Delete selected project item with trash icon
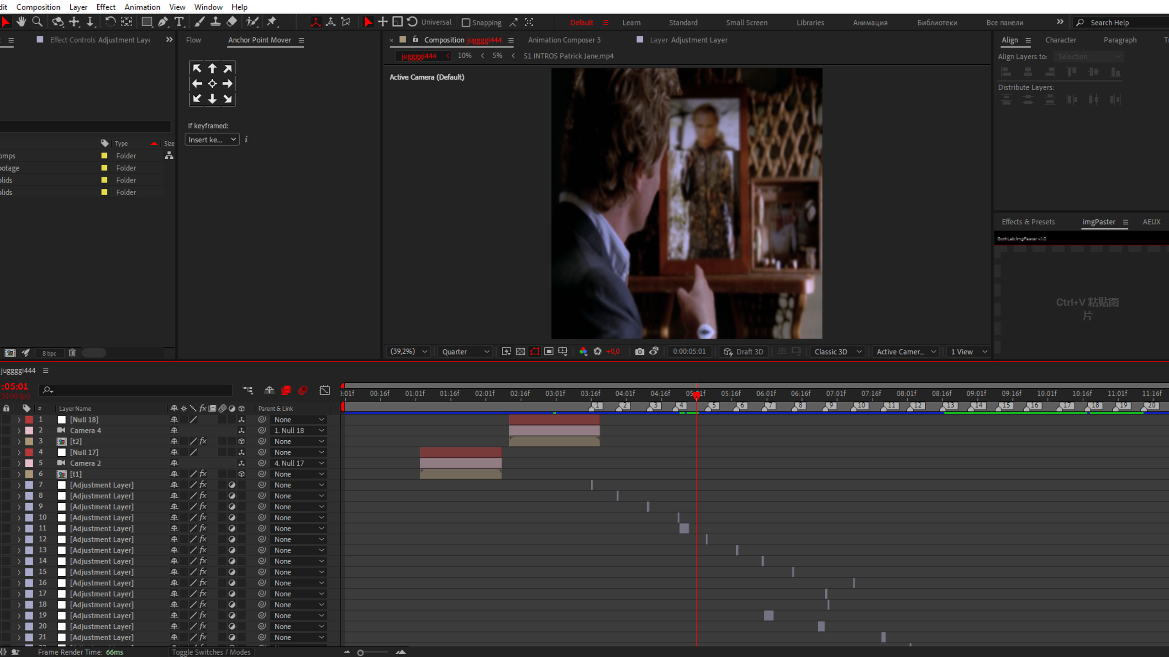Image resolution: width=1169 pixels, height=657 pixels. pos(72,353)
